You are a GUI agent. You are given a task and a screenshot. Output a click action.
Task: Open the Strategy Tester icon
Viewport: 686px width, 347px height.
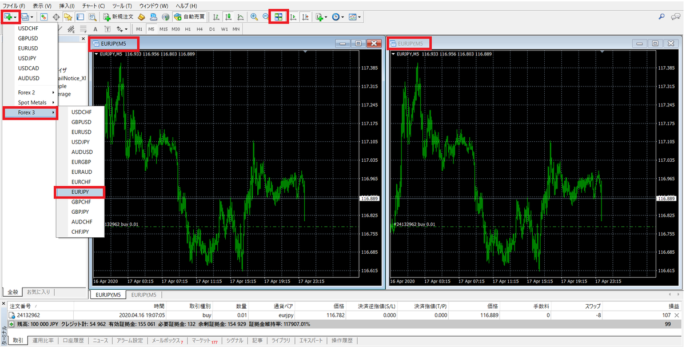93,17
